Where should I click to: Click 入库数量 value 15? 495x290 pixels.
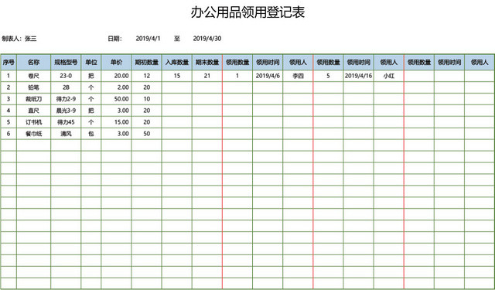tap(177, 76)
